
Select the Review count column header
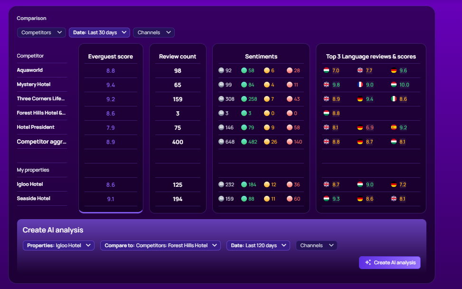[178, 56]
